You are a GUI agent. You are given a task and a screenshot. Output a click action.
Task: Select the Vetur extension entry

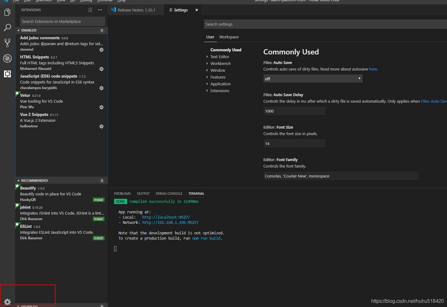click(62, 101)
